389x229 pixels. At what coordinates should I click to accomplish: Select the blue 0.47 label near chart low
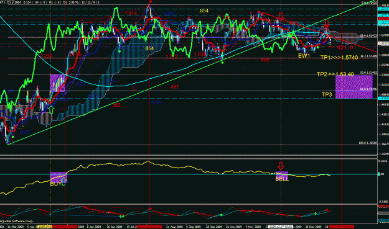click(x=25, y=132)
